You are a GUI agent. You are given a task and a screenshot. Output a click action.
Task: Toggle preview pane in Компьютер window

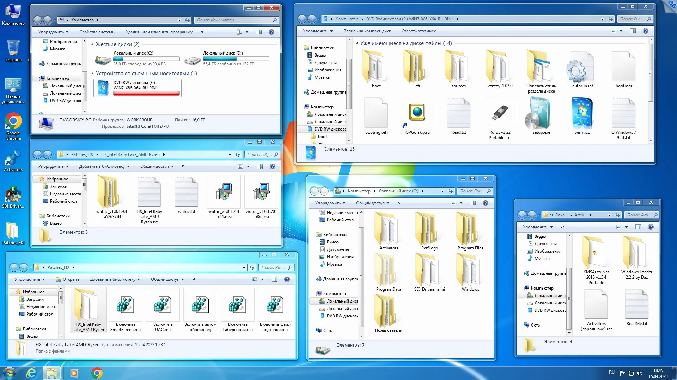click(x=259, y=32)
